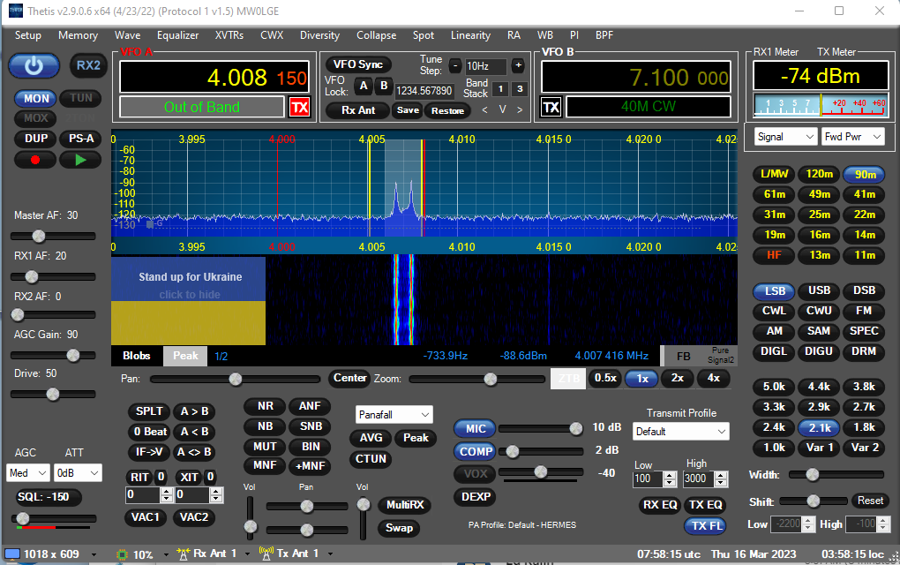Viewport: 900px width, 565px height.
Task: Click the blue power button
Action: tap(34, 65)
